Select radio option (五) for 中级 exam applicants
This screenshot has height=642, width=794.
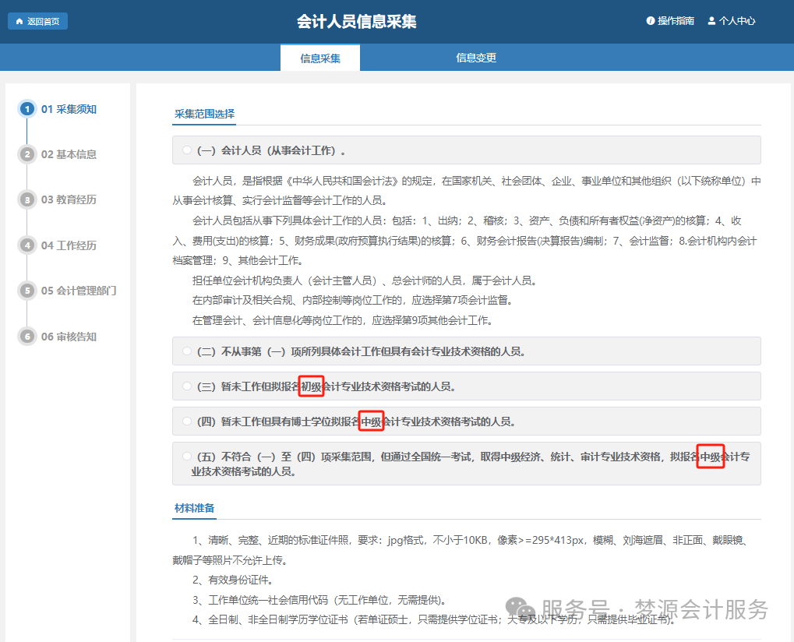tap(187, 457)
